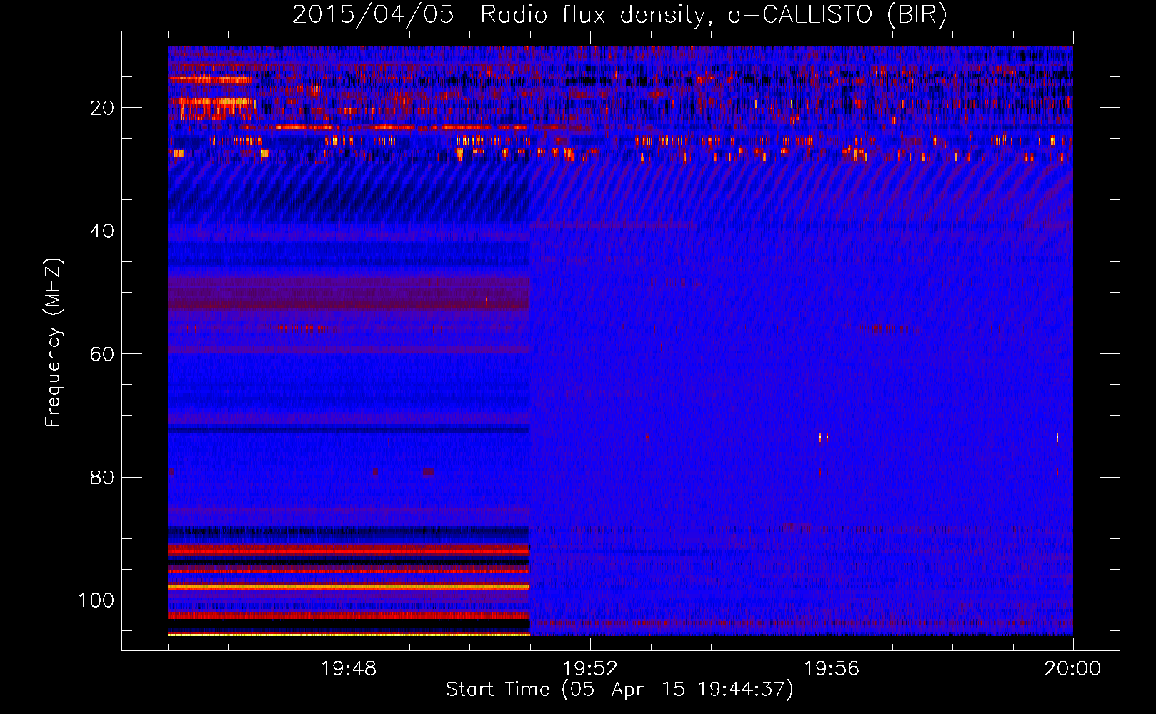Click the "Start Time (05-Apr-15 19:44:37)" axis label
Viewport: 1156px width, 714px height.
coord(619,690)
